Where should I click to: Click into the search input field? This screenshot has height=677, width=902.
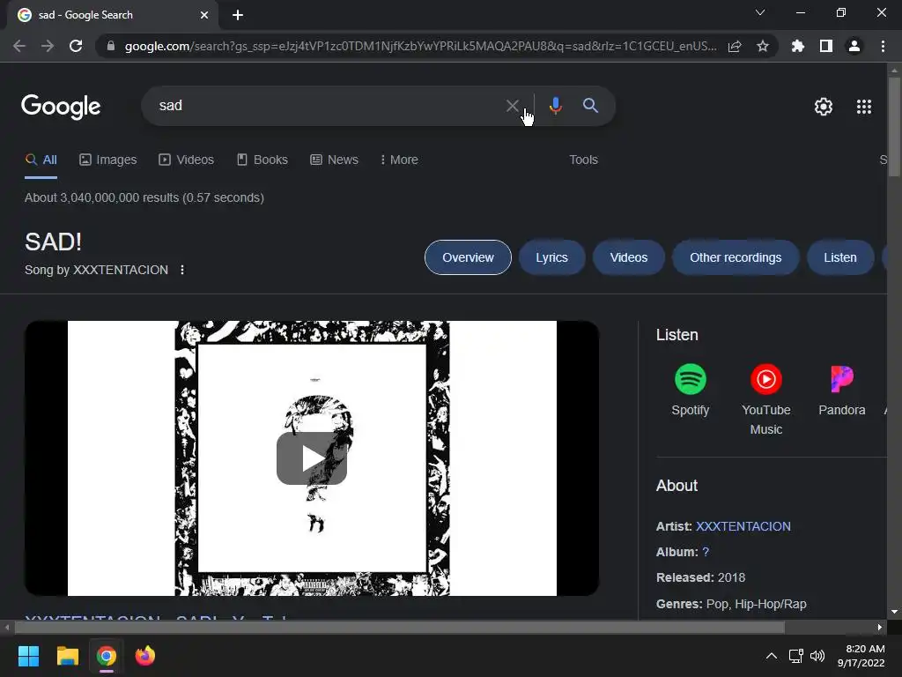click(x=328, y=106)
